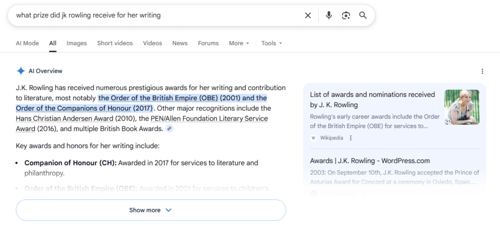This screenshot has height=225, width=500.
Task: Click the Wikipedia source label
Action: (332, 138)
